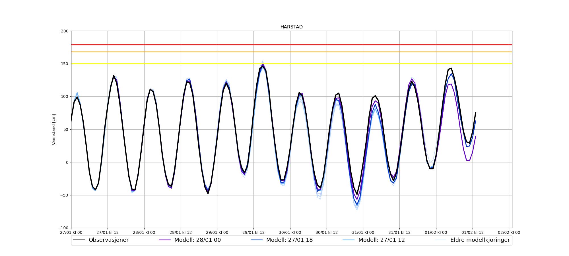Click the Vannstand [cm] axis label
This screenshot has width=569, height=256.
click(53, 129)
